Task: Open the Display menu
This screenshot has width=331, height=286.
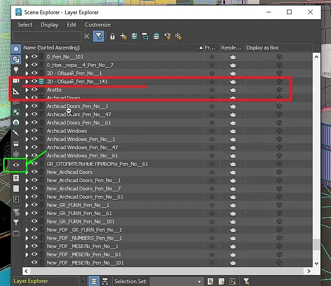Action: pos(50,25)
